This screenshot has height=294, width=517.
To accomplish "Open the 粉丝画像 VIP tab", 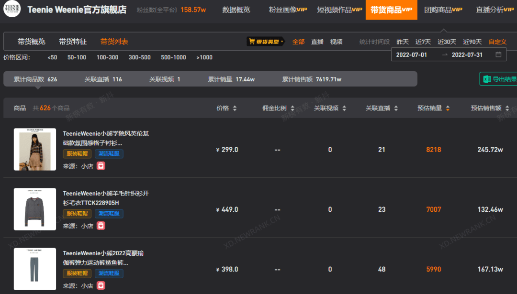I will click(288, 10).
